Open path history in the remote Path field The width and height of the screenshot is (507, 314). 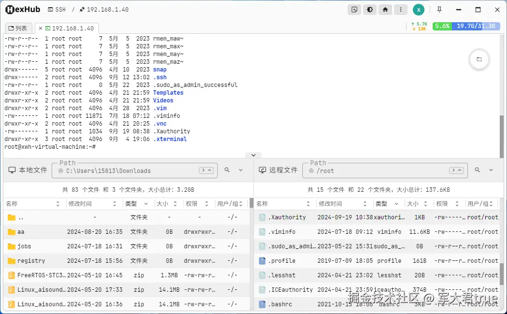tap(457, 170)
